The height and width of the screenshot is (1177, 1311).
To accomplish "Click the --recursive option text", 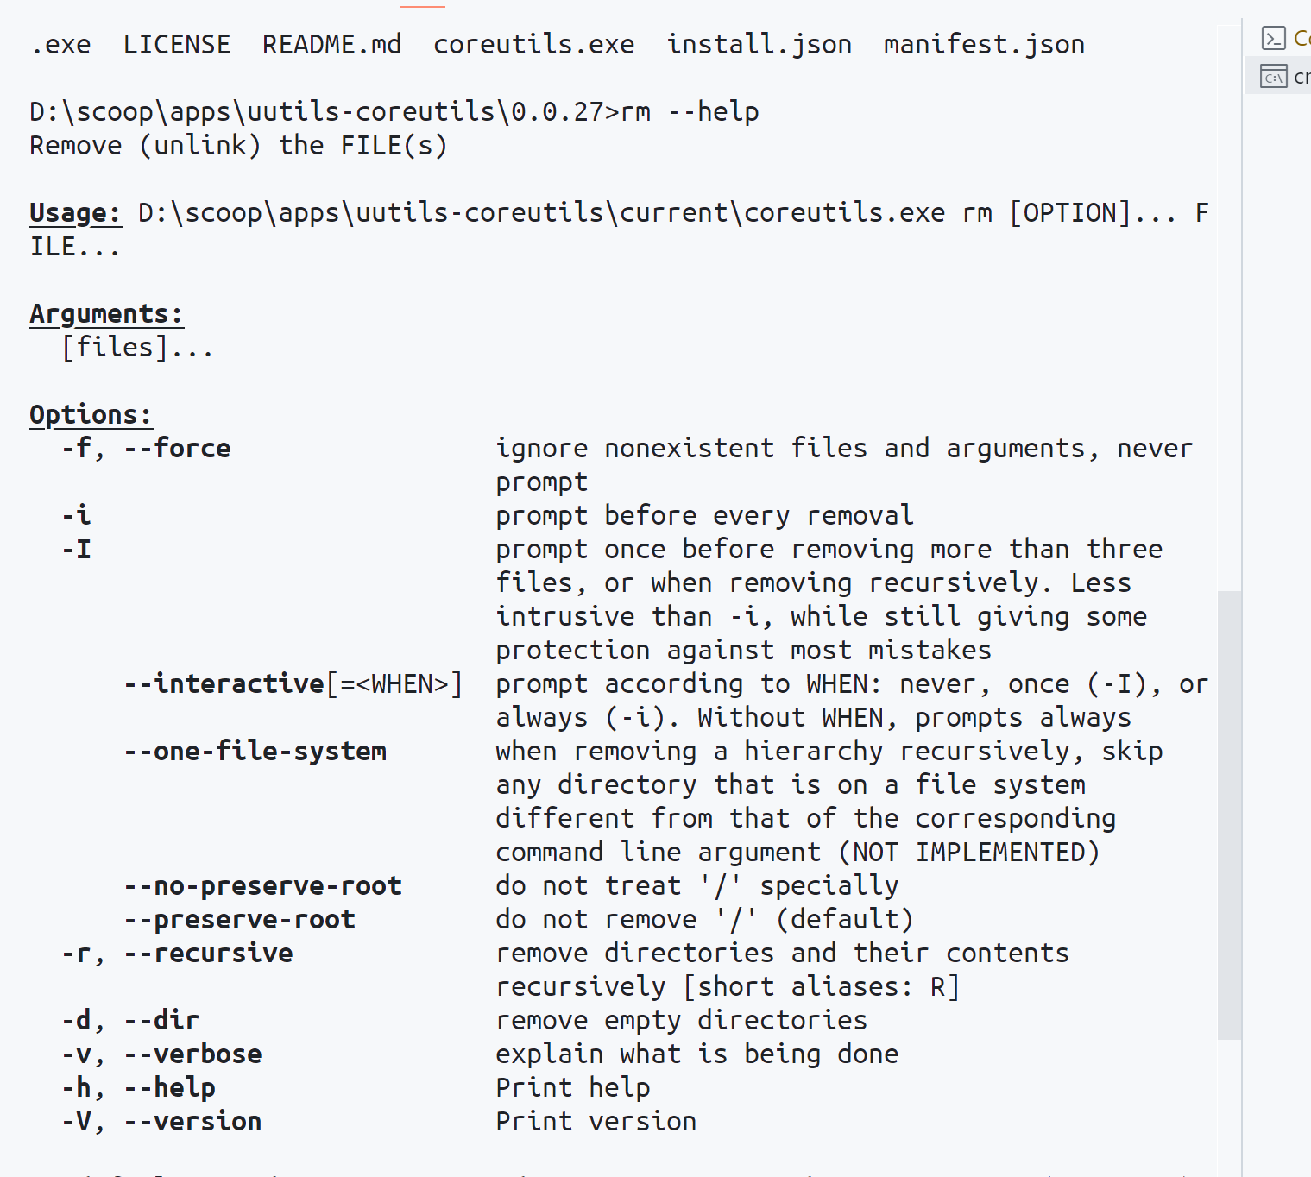I will coord(208,954).
